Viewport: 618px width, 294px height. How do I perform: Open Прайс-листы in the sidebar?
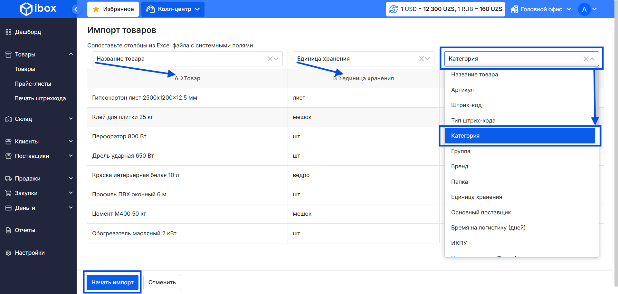pyautogui.click(x=33, y=84)
